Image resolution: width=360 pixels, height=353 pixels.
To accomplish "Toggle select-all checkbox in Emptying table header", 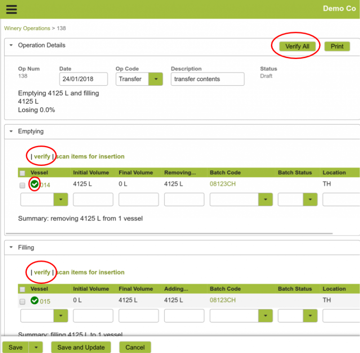I will coord(22,173).
